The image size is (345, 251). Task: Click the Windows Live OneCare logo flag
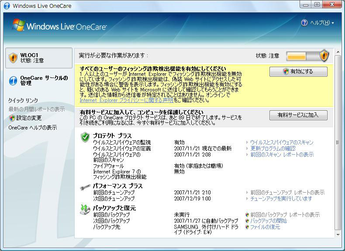tap(18, 25)
